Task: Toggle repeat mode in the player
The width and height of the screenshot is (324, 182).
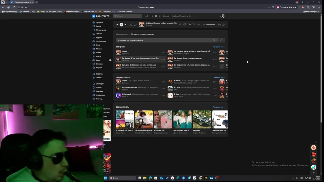Action: pyautogui.click(x=135, y=25)
